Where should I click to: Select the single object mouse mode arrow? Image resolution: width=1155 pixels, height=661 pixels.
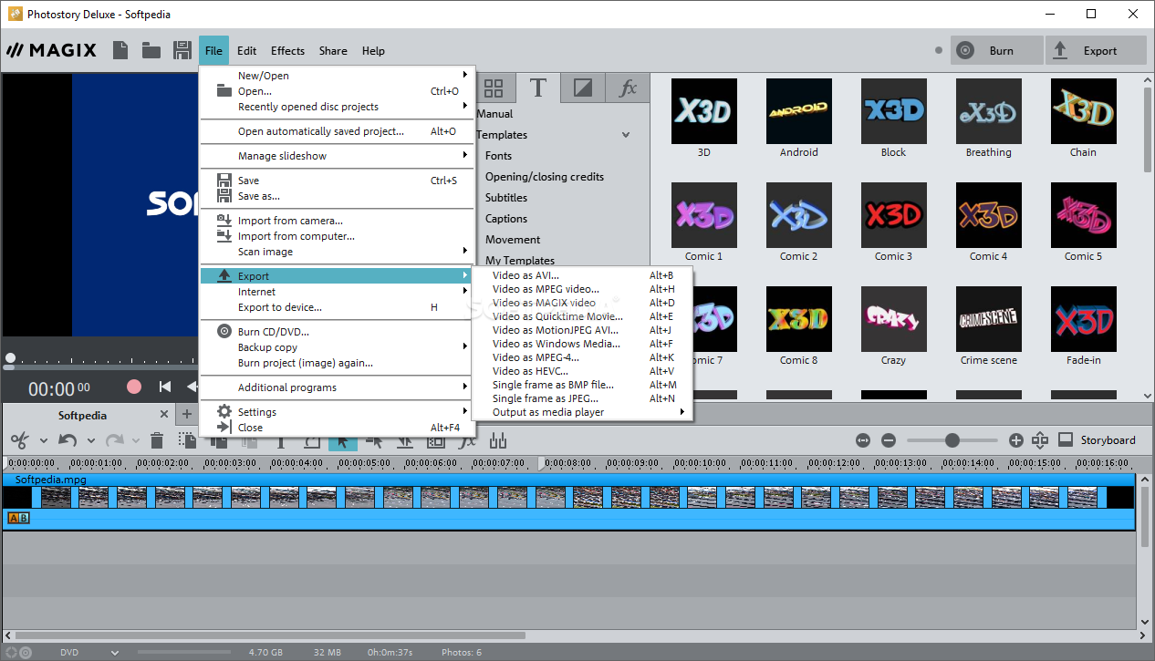pos(342,440)
